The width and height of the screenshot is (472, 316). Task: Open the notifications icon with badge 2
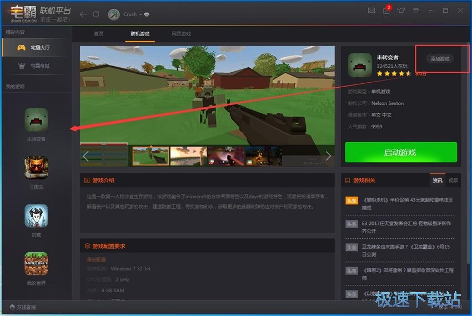pyautogui.click(x=387, y=10)
